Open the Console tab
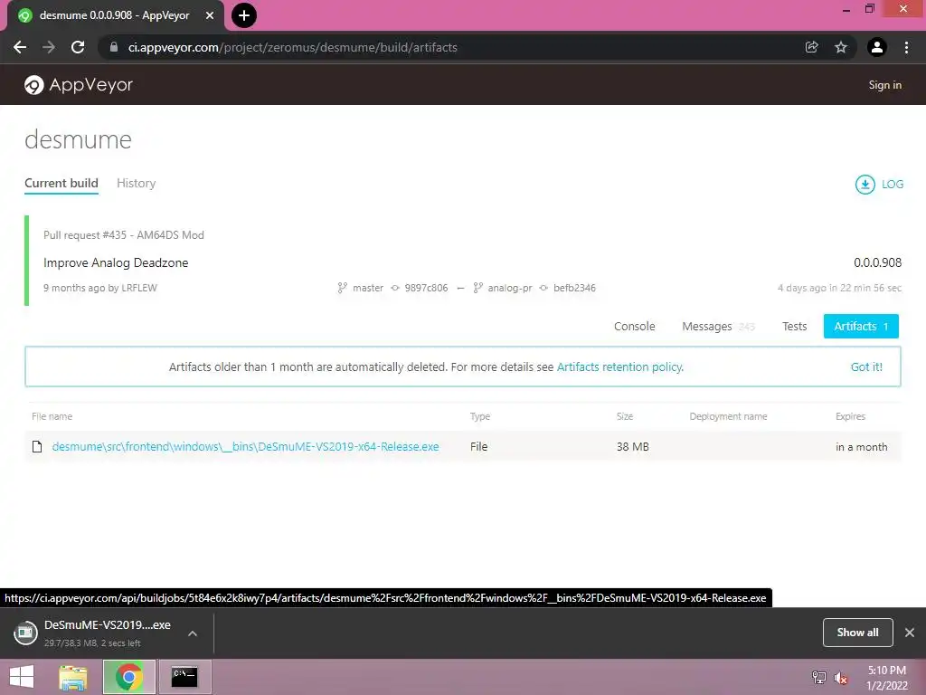Image resolution: width=926 pixels, height=695 pixels. click(634, 326)
